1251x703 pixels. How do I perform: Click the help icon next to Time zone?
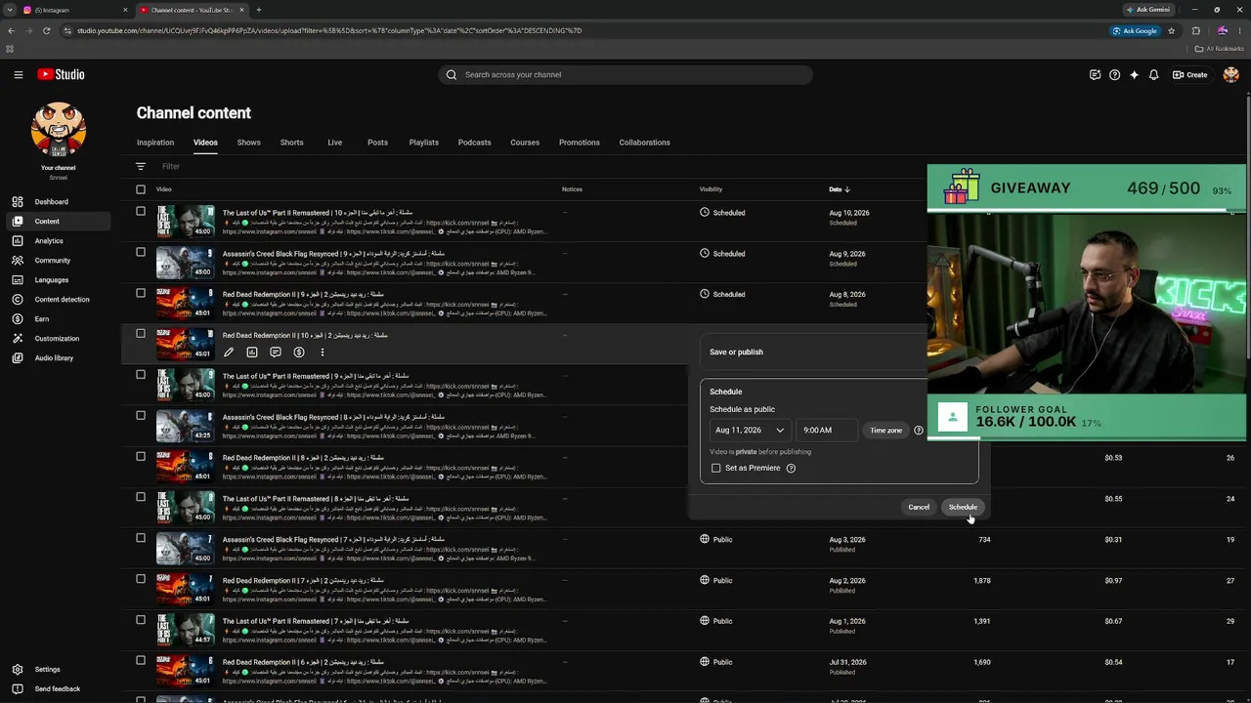919,431
